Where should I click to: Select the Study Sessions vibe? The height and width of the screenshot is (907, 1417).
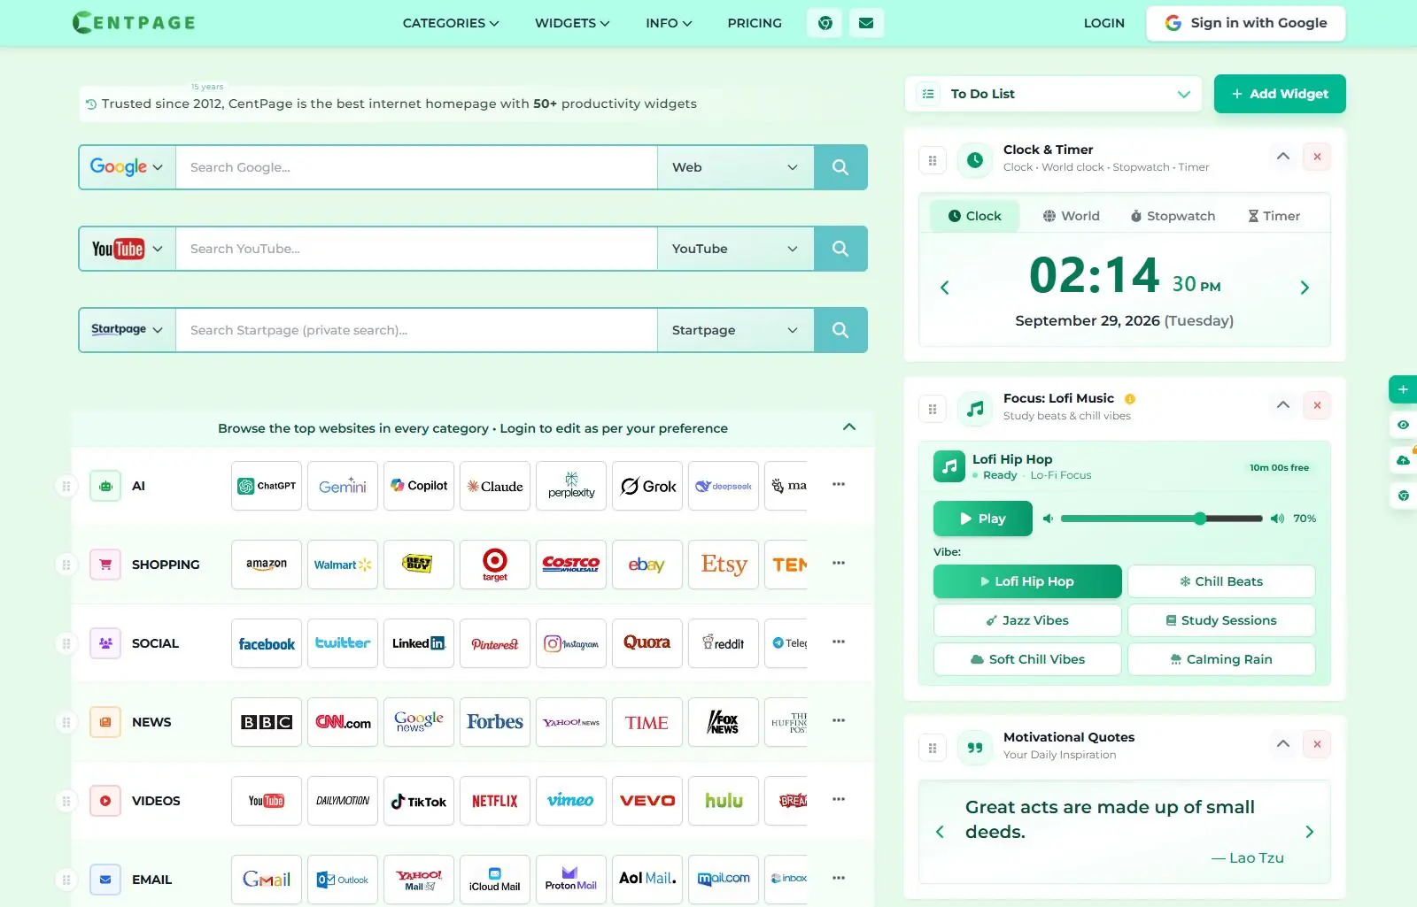pyautogui.click(x=1221, y=620)
